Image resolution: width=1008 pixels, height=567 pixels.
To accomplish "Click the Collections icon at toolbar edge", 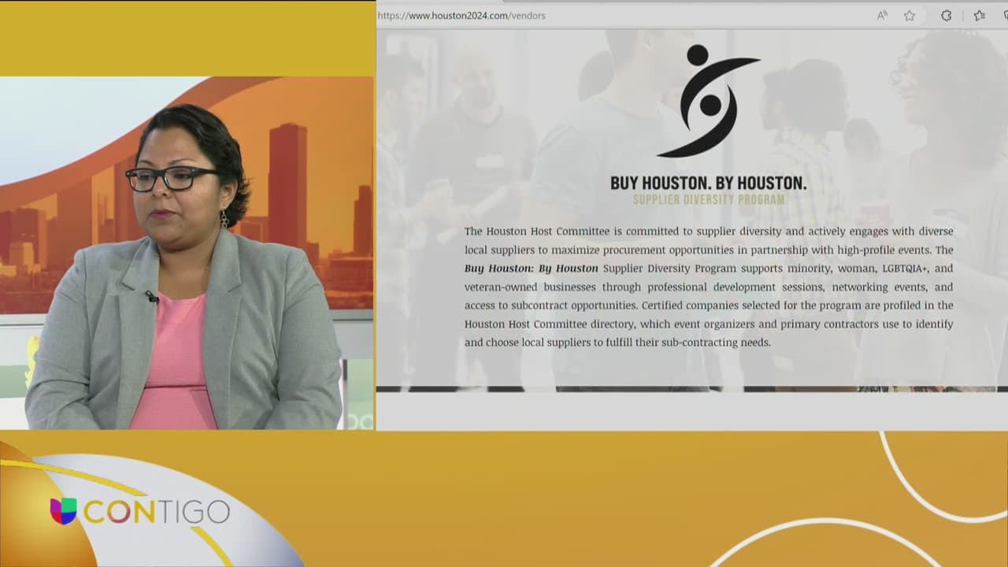I will click(x=1004, y=16).
